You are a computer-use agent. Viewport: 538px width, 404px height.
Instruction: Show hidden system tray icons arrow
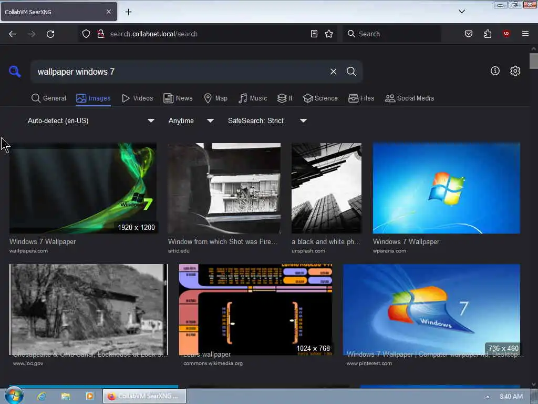(488, 397)
